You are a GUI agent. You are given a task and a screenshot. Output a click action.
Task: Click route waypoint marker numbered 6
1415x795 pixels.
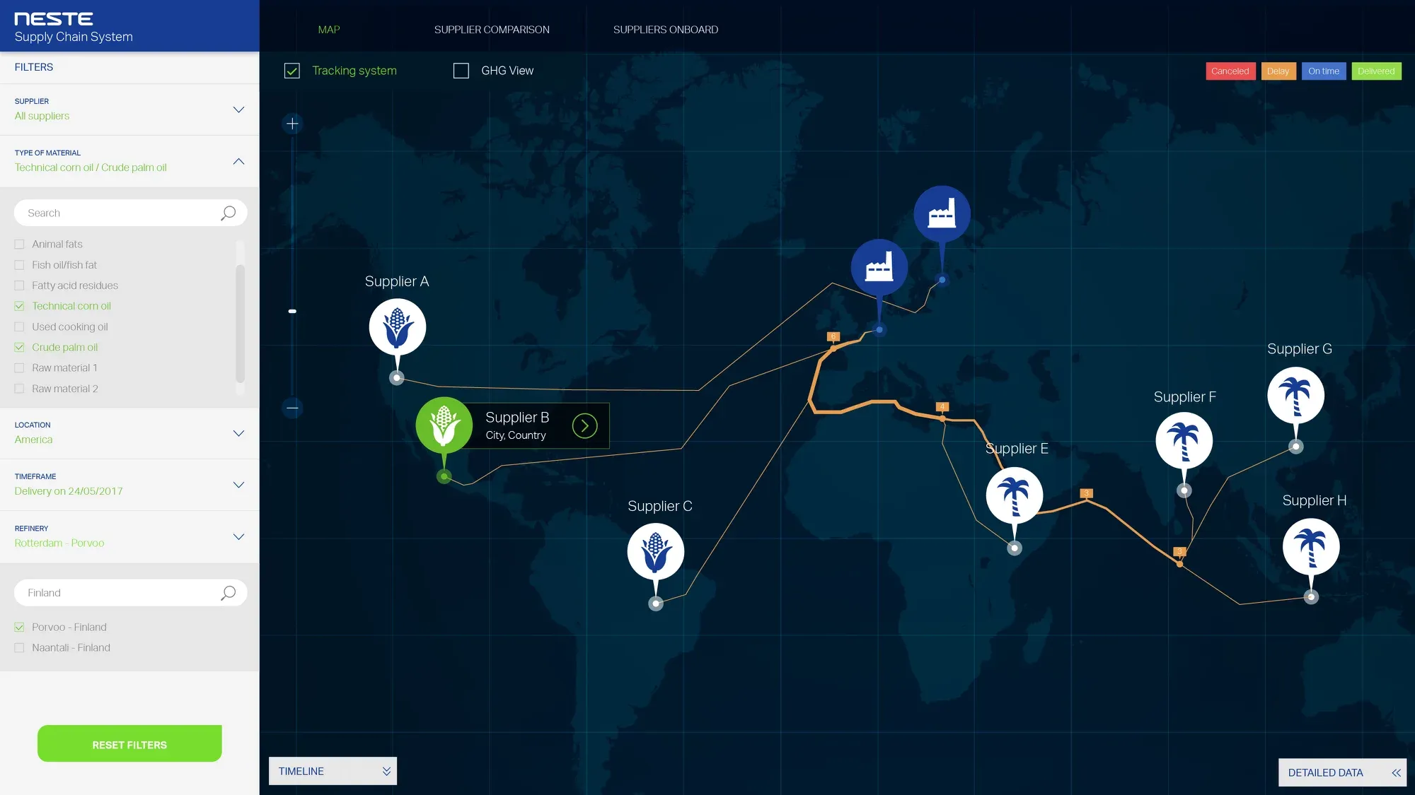coord(833,336)
